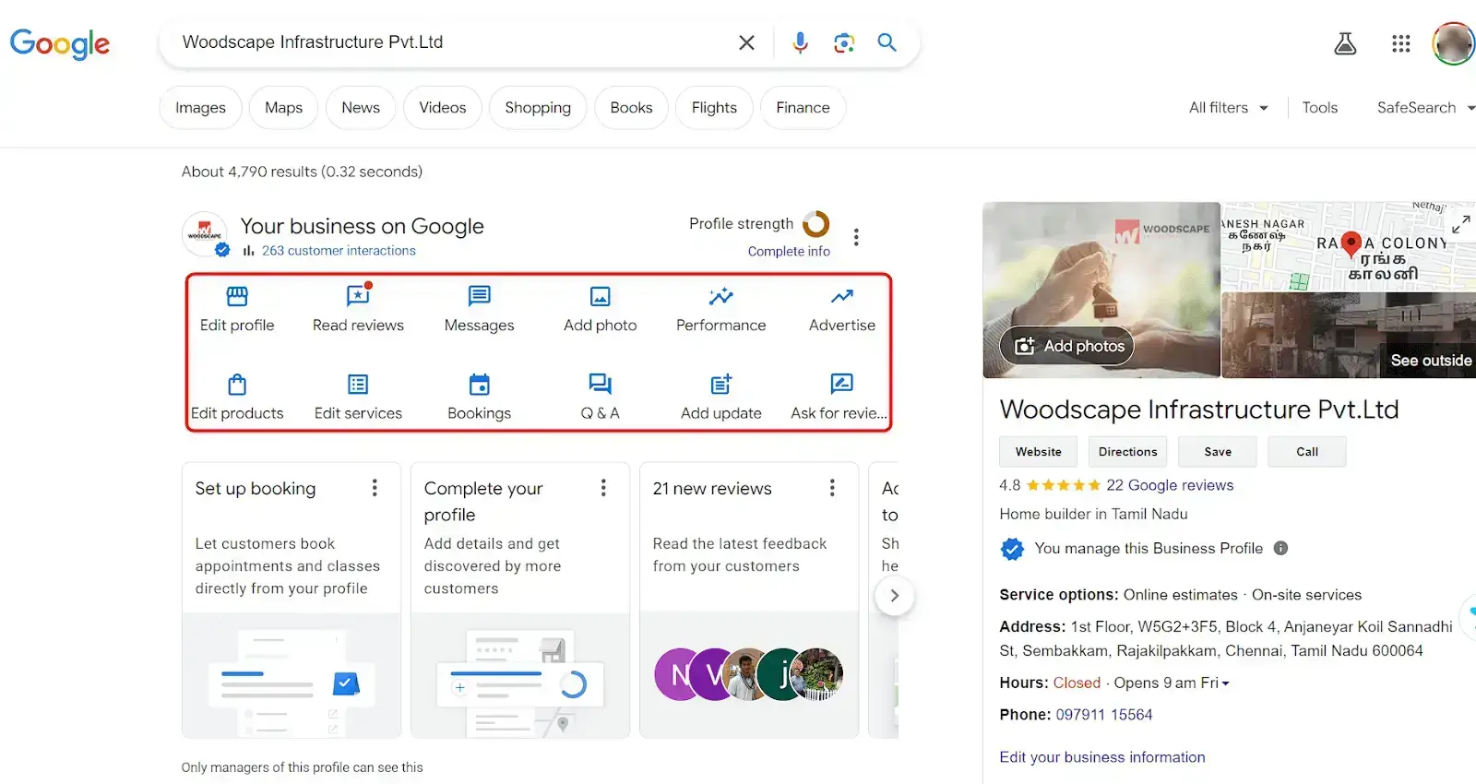The width and height of the screenshot is (1476, 784).
Task: Clear the search box with the X icon
Action: point(746,42)
